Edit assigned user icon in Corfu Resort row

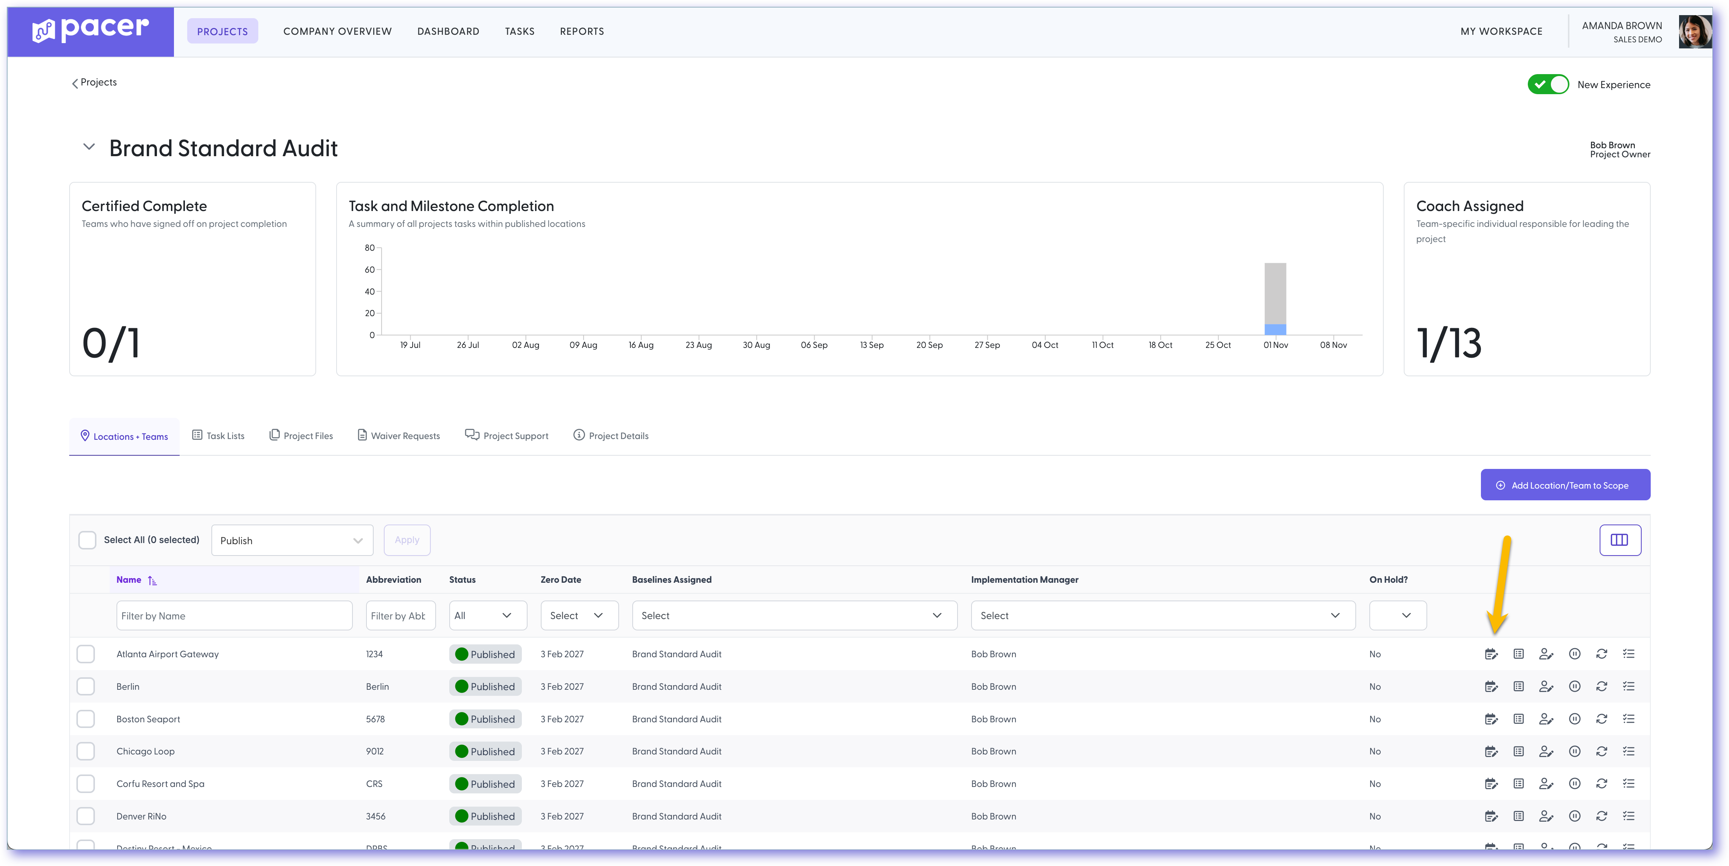tap(1546, 784)
